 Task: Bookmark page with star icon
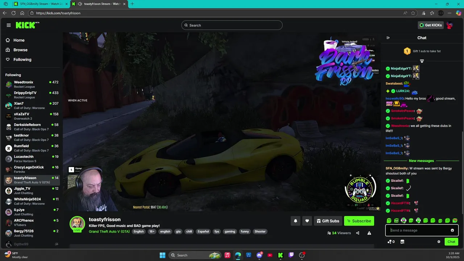coord(413,13)
